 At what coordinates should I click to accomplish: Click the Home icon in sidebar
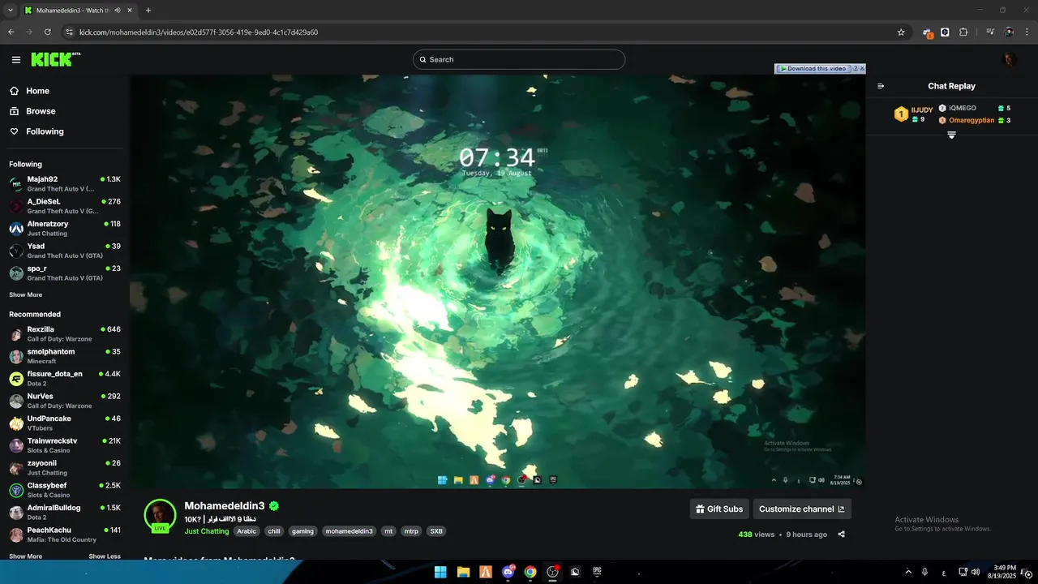click(x=15, y=91)
